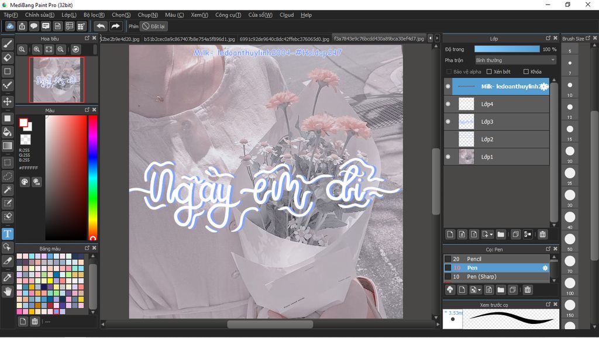599x338 pixels.
Task: Zoom in on the navigator panel
Action: tap(37, 49)
